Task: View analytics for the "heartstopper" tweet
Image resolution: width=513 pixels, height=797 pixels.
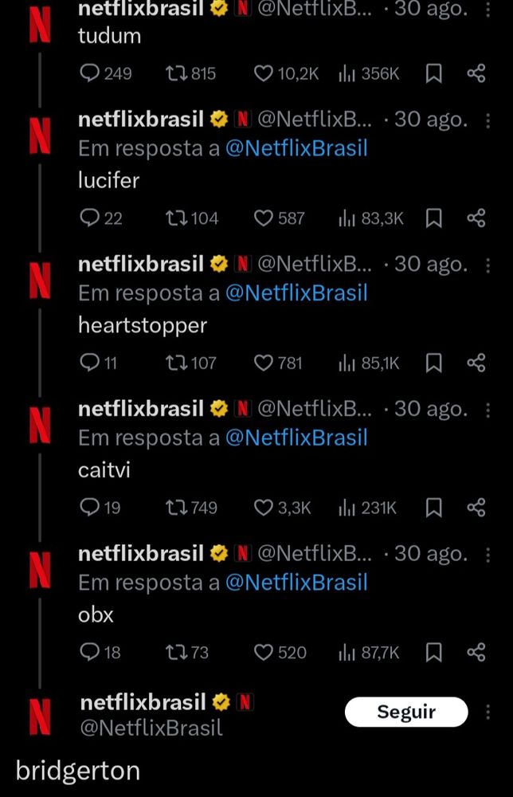Action: click(x=370, y=363)
